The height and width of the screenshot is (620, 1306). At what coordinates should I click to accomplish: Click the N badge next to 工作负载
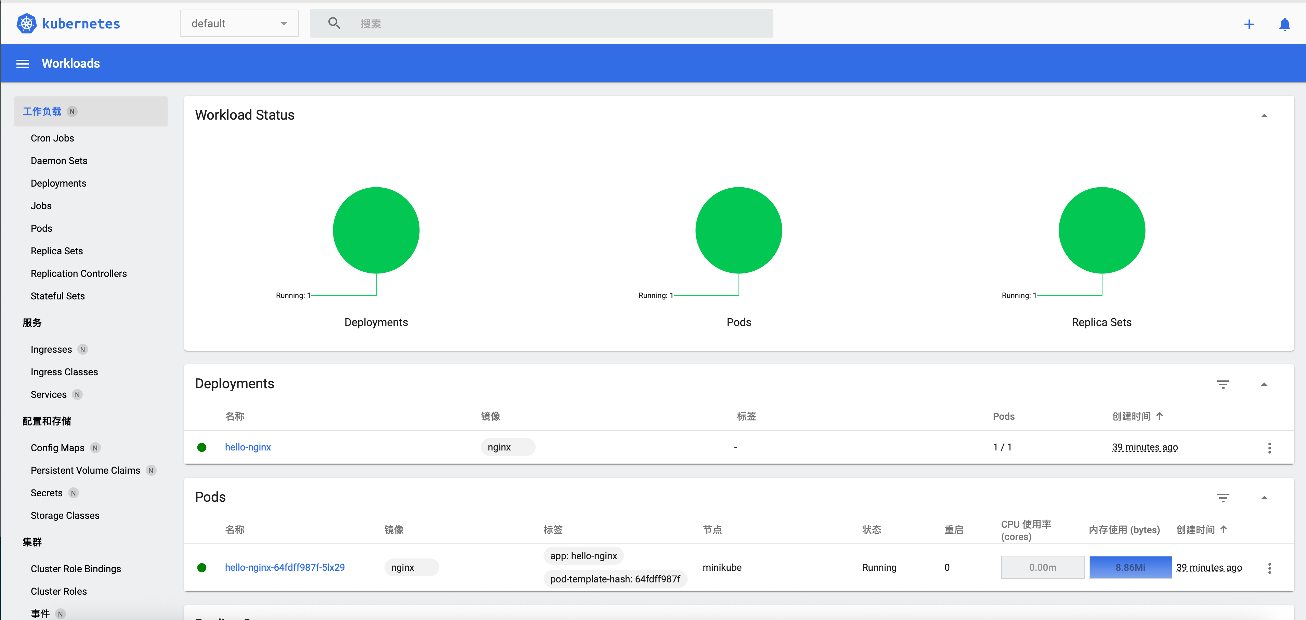72,111
